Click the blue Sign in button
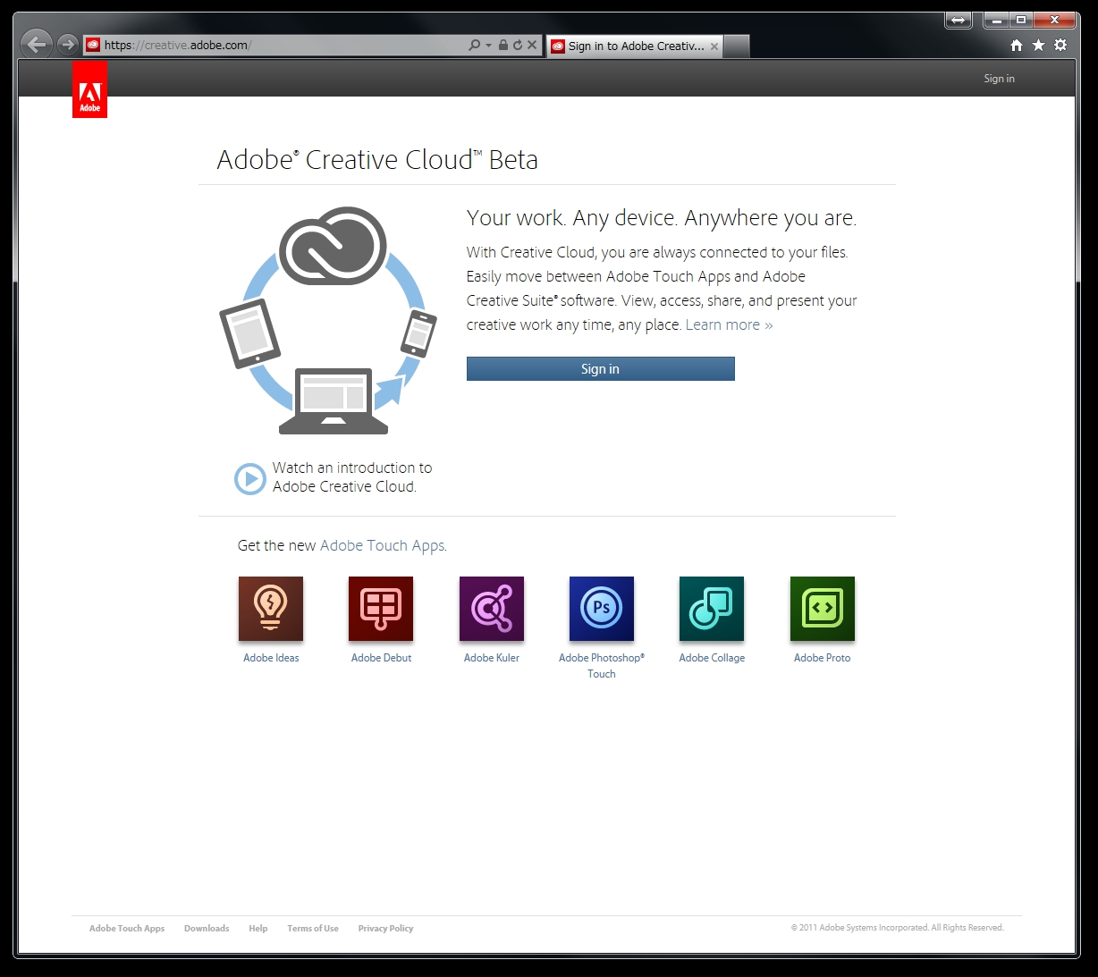 coord(600,368)
